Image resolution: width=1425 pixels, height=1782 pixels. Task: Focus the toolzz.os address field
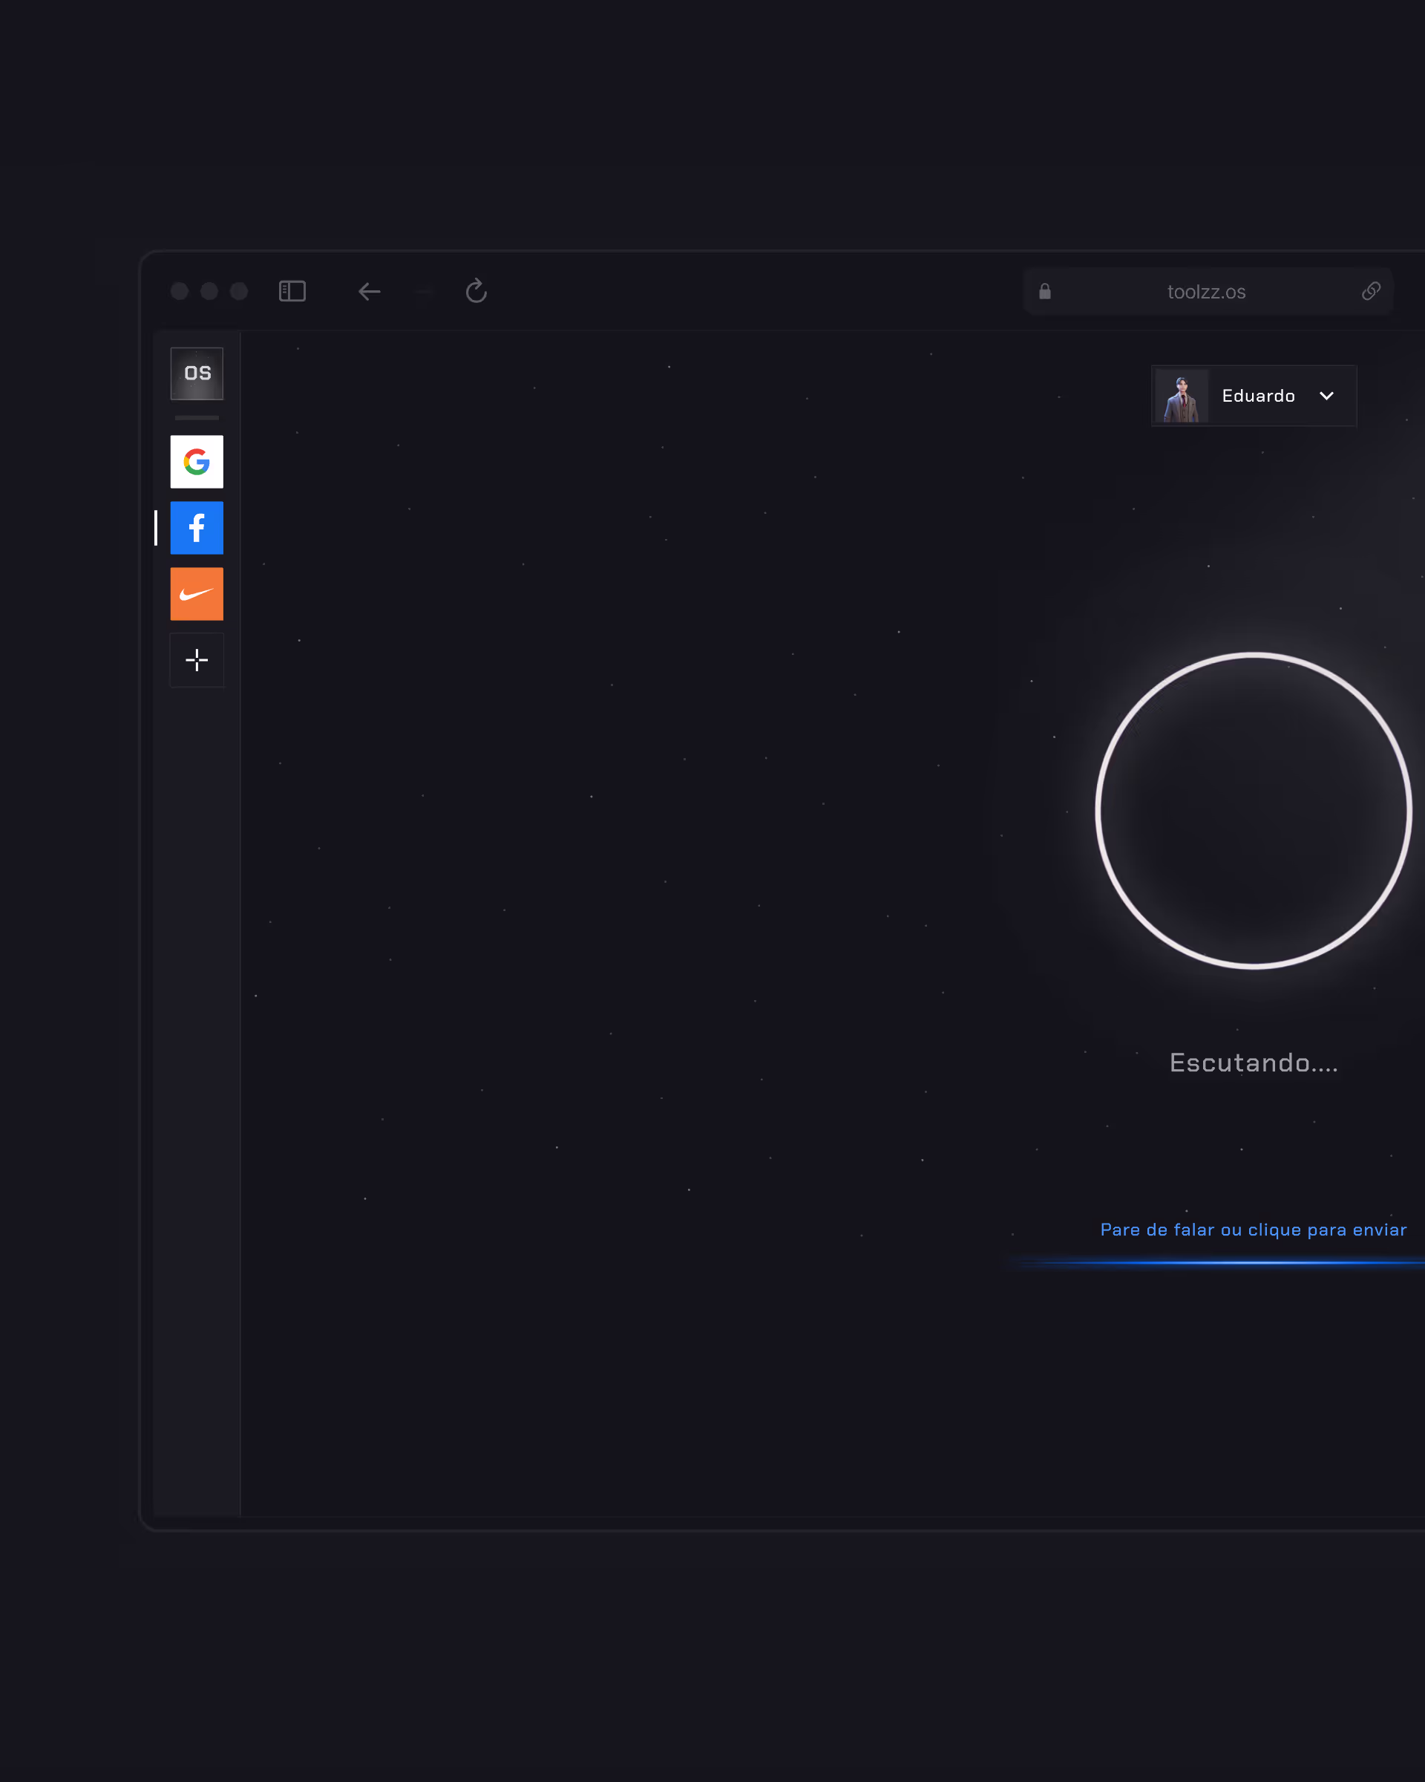[x=1205, y=292]
